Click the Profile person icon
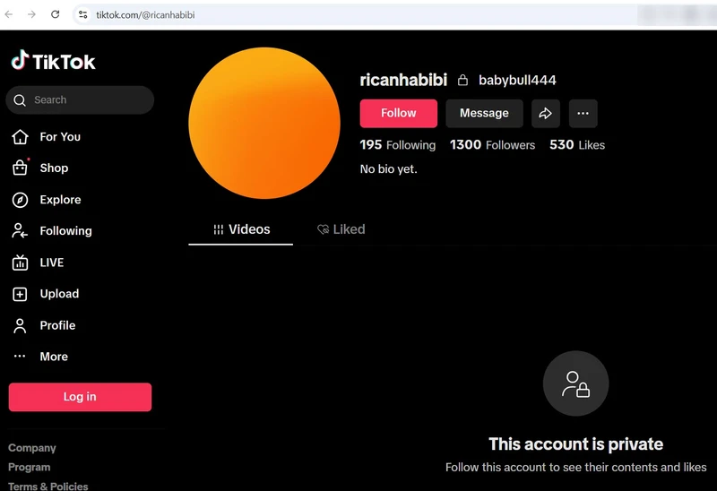 [20, 325]
